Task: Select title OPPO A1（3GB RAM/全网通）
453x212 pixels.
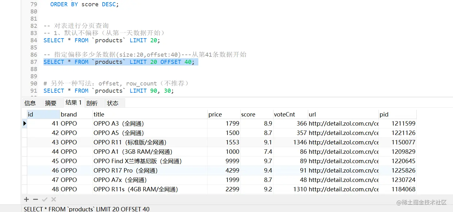Action: tap(150, 152)
